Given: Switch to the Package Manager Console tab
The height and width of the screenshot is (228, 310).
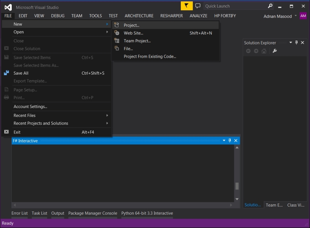Looking at the screenshot, I should click(93, 213).
